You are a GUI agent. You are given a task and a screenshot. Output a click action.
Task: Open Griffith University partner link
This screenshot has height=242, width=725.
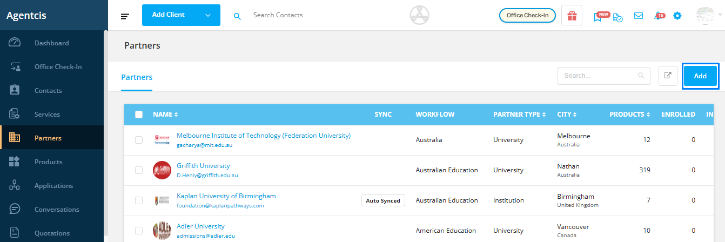203,166
